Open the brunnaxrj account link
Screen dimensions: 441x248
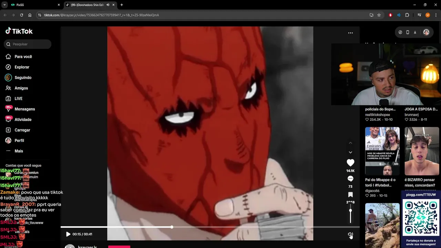411,115
